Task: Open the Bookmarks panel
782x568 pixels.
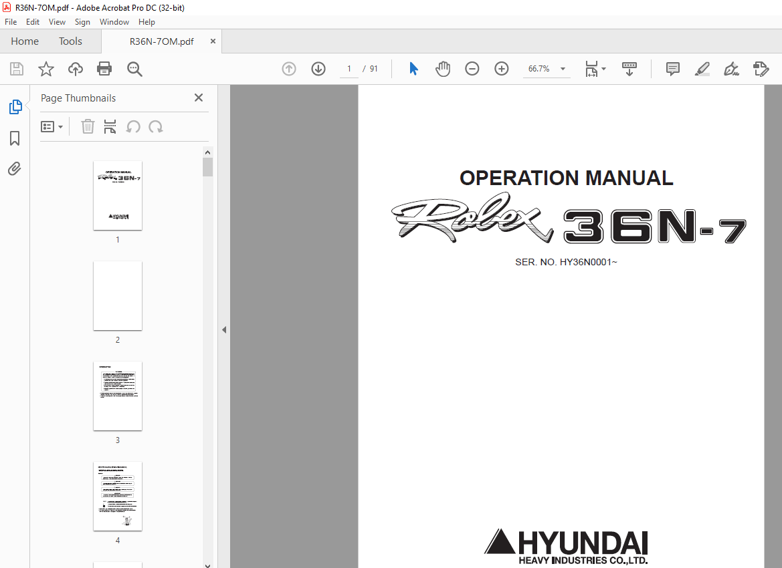Action: coord(15,138)
